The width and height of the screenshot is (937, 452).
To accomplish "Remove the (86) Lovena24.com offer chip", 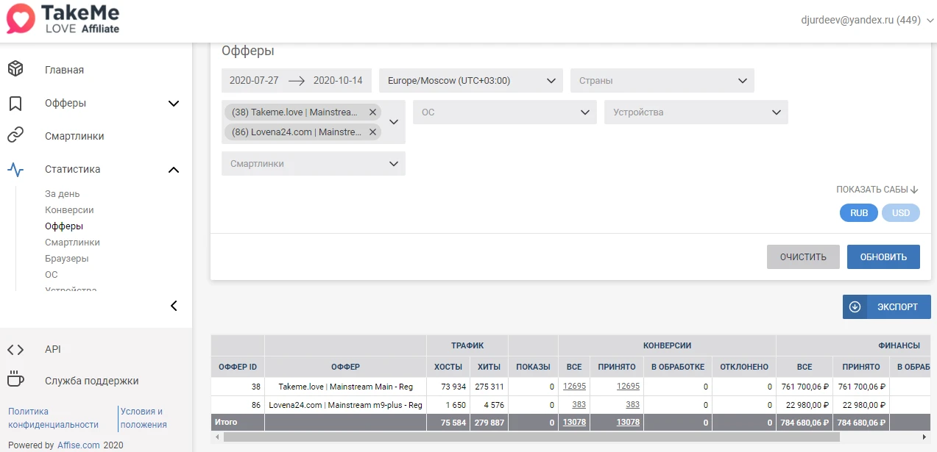I will click(x=372, y=132).
